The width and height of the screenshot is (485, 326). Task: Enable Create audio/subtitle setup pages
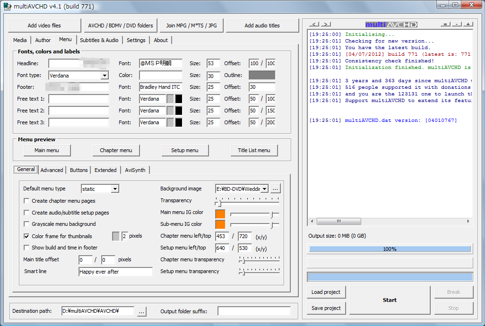pyautogui.click(x=26, y=213)
